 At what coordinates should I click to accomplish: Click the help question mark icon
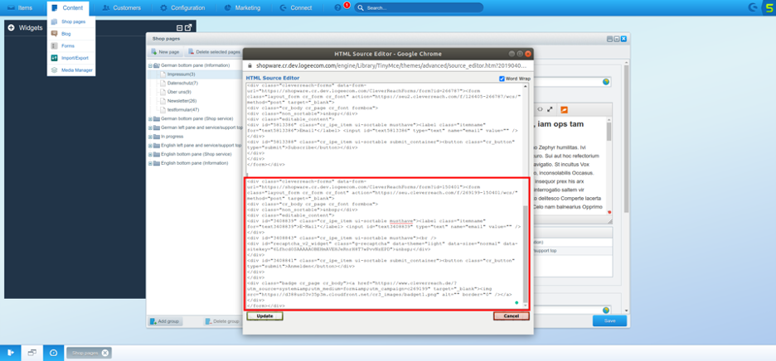(337, 7)
